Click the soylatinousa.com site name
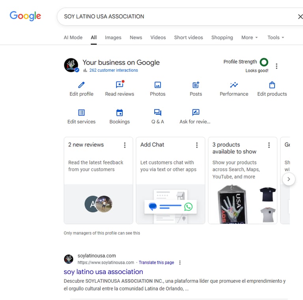 [97, 255]
